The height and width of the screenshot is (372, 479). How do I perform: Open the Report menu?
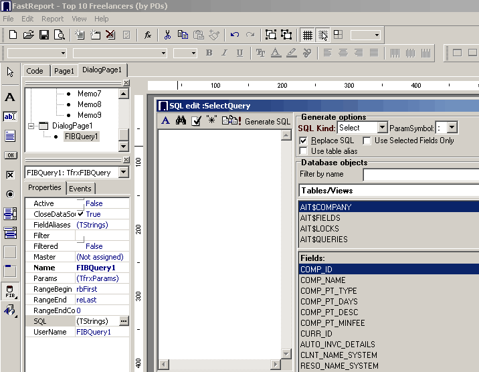point(53,19)
